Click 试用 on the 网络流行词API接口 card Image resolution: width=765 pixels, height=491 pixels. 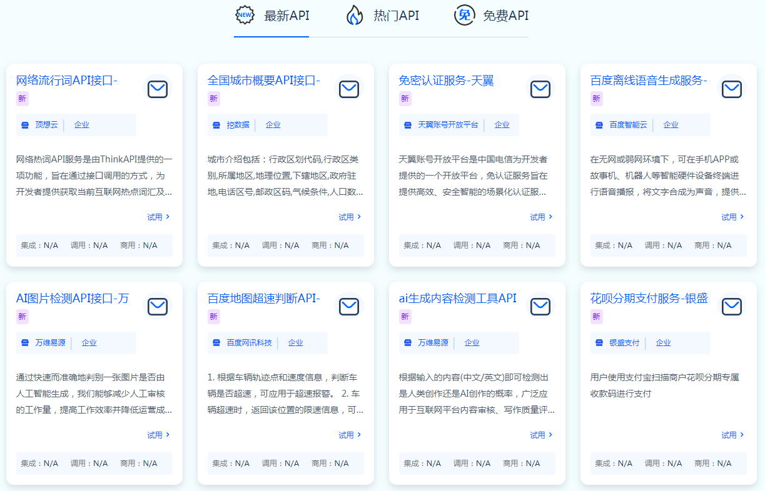click(156, 216)
